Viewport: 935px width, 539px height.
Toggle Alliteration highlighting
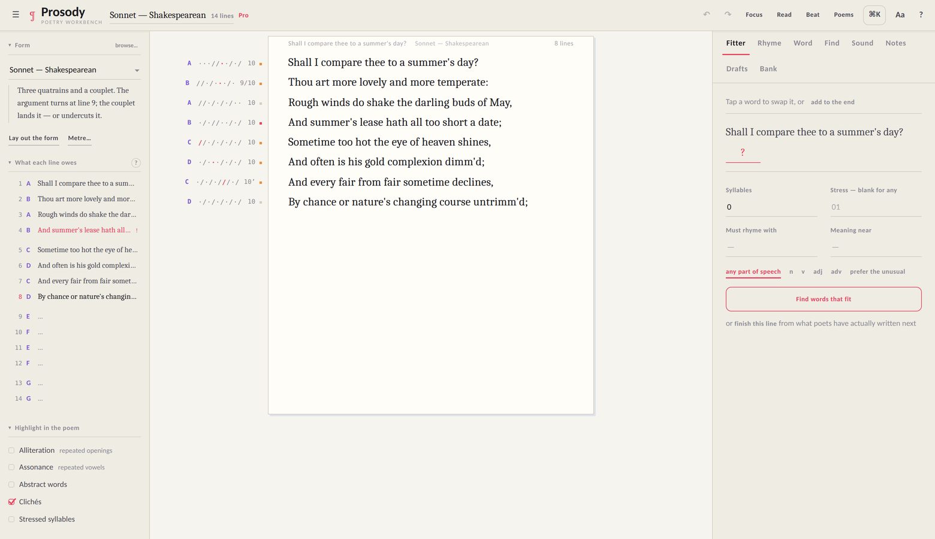[11, 450]
